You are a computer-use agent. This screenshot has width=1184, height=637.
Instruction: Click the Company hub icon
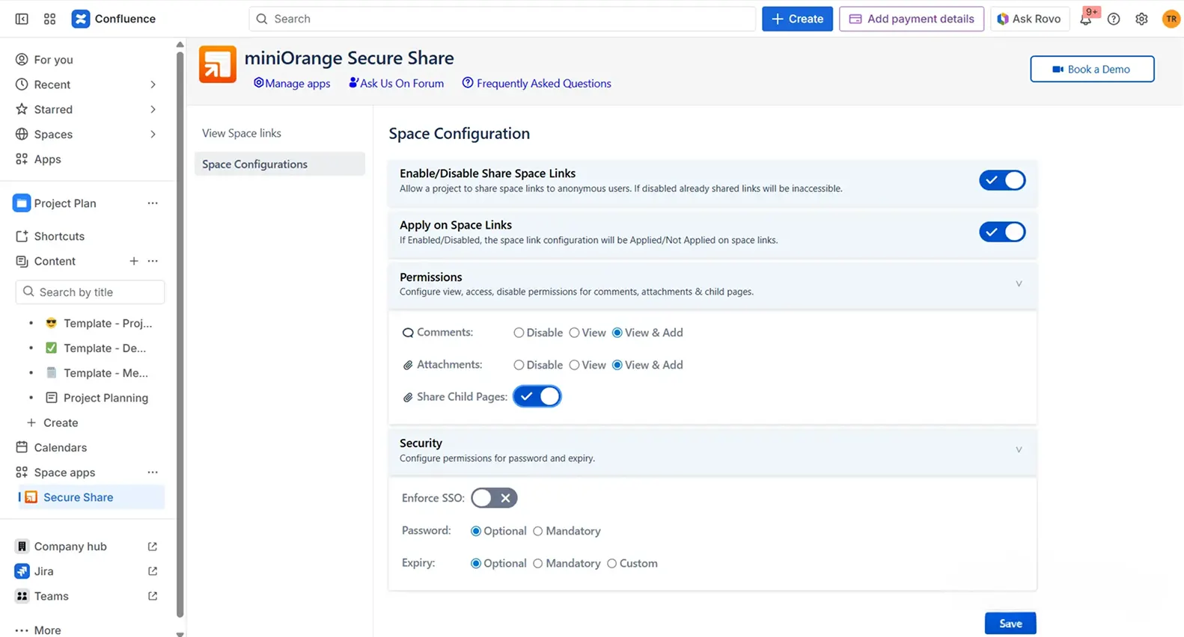(22, 547)
